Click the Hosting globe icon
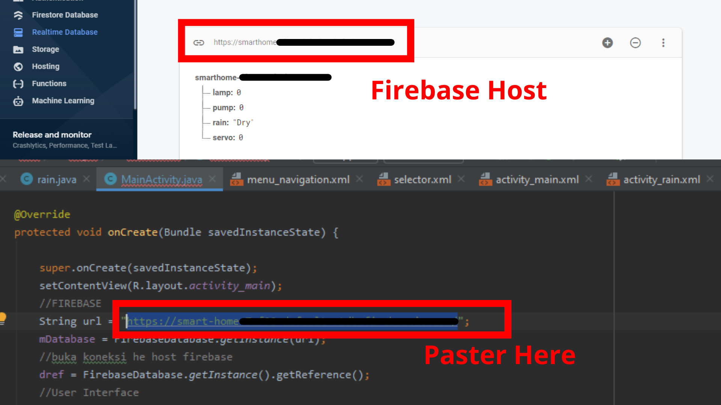The image size is (721, 405). point(18,67)
